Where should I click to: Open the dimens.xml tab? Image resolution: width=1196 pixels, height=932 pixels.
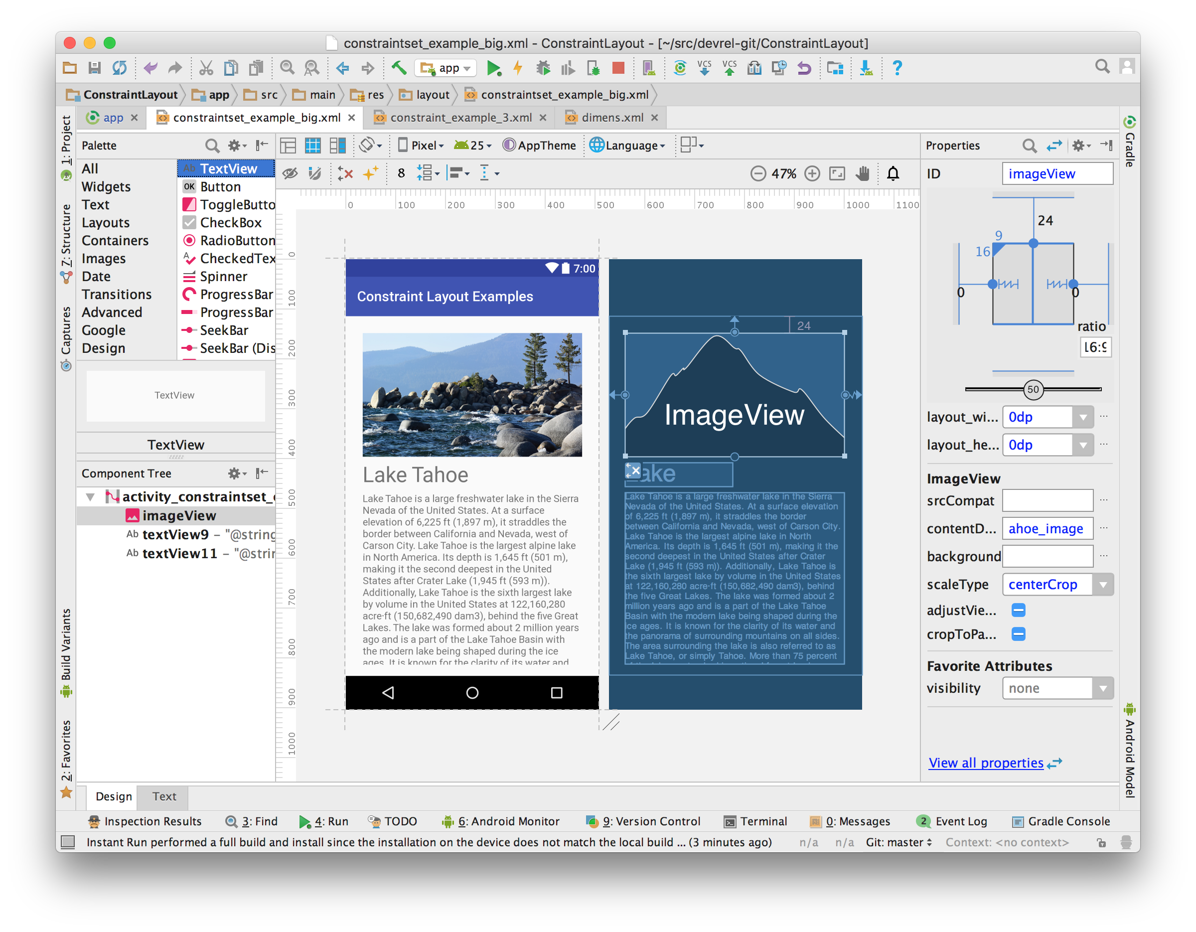(612, 117)
